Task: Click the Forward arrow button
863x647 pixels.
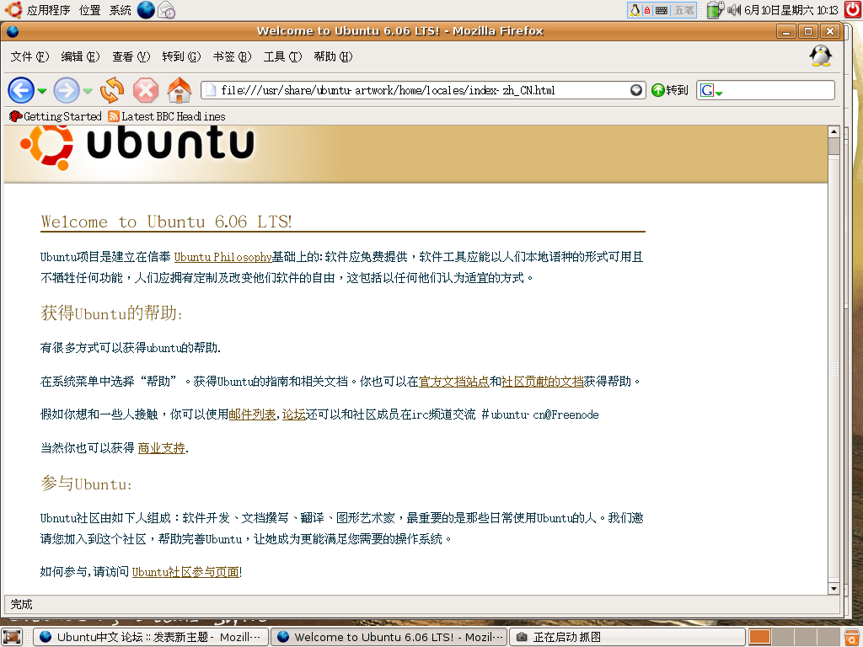Action: (x=67, y=90)
